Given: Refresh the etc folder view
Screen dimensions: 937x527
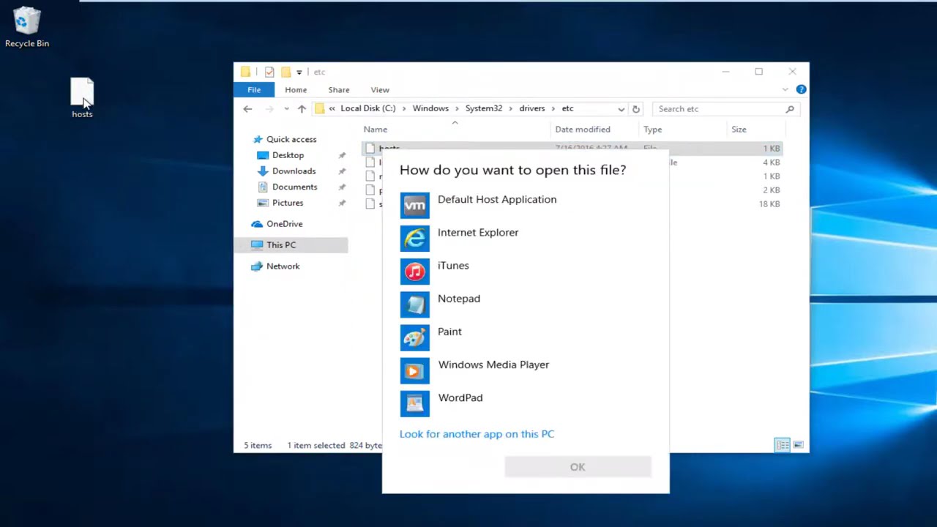Looking at the screenshot, I should 635,109.
